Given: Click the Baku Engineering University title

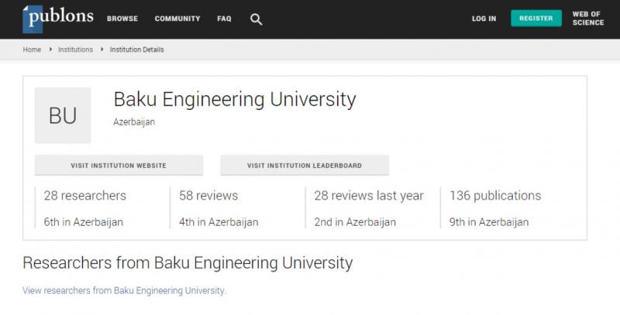Looking at the screenshot, I should click(x=235, y=99).
